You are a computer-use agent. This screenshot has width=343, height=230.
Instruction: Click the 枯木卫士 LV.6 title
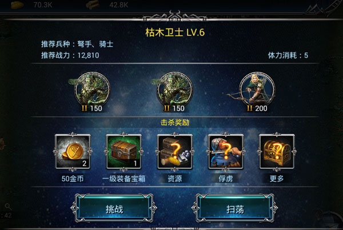click(175, 33)
